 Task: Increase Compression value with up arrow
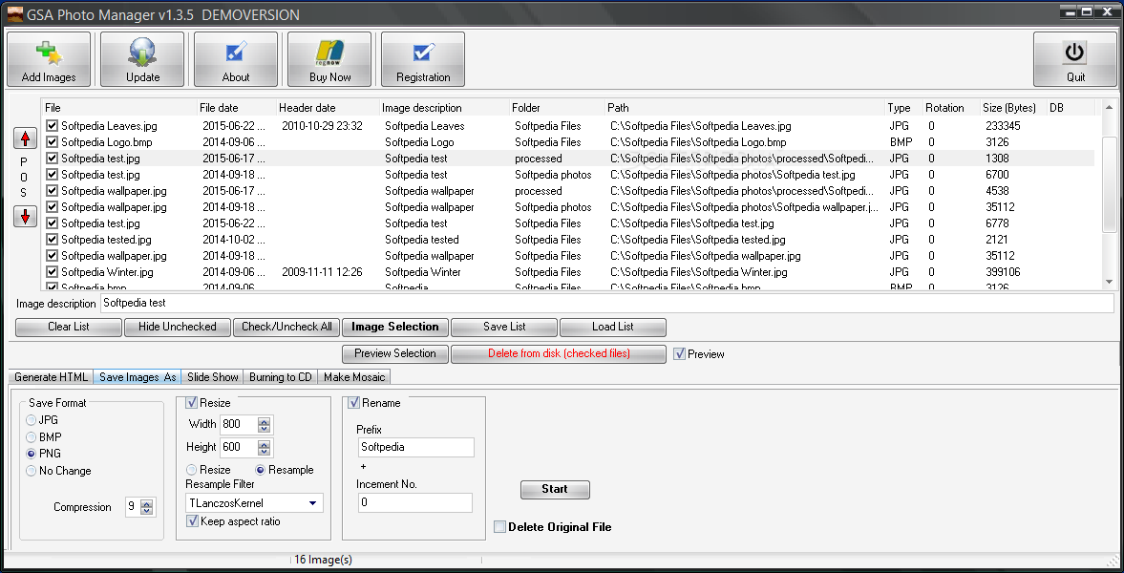pyautogui.click(x=146, y=503)
